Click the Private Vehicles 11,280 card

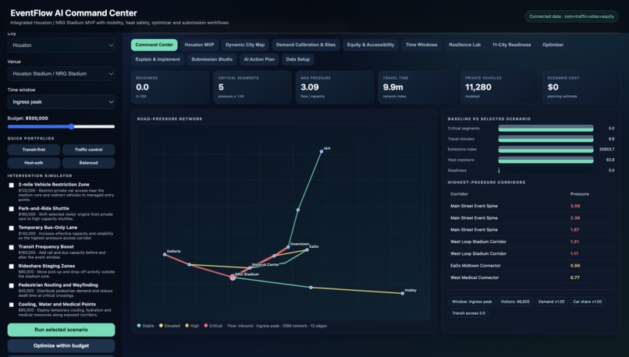499,87
